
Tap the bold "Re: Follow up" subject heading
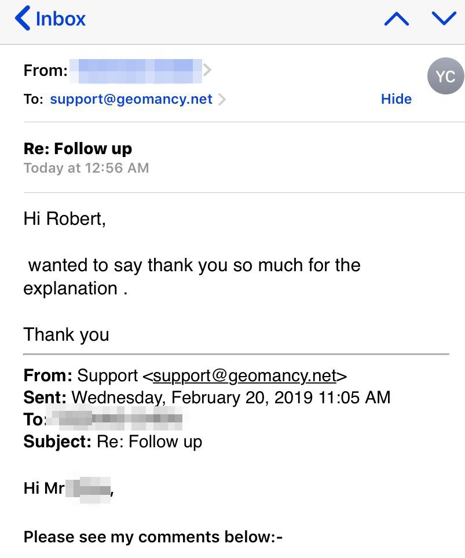[78, 149]
